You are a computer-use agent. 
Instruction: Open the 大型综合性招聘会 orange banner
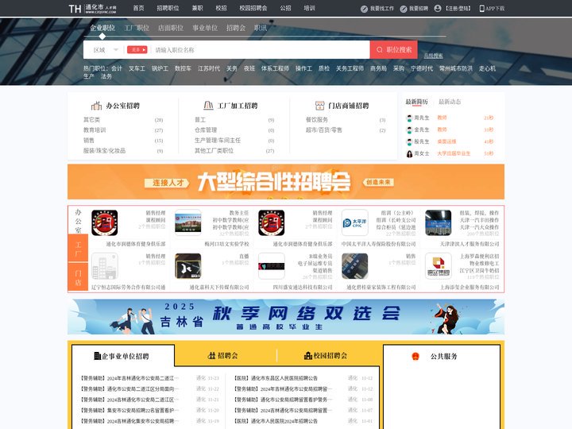point(286,182)
